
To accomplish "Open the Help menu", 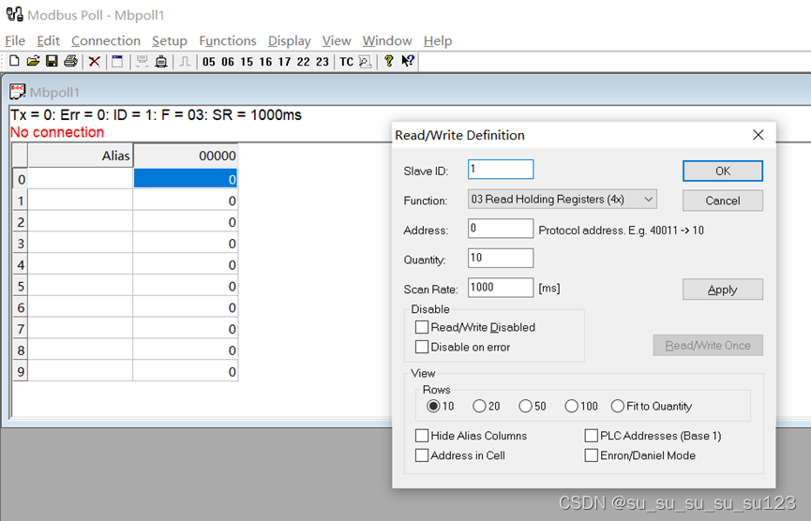I will click(x=438, y=41).
